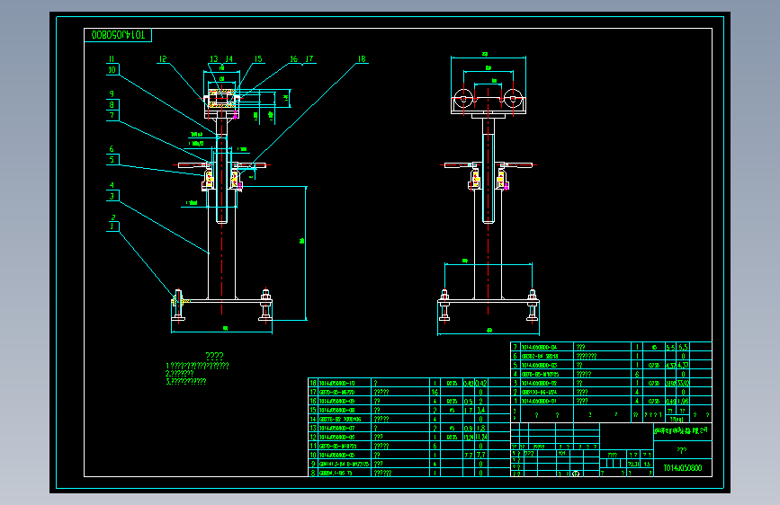This screenshot has height=505, width=780.
Task: Pick balloon callout number 7
Action: [x=112, y=115]
